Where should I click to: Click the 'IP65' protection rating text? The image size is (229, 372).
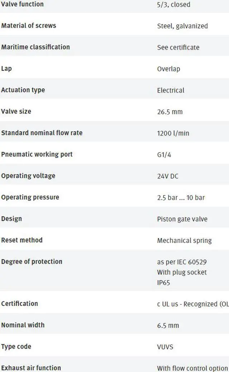point(164,283)
